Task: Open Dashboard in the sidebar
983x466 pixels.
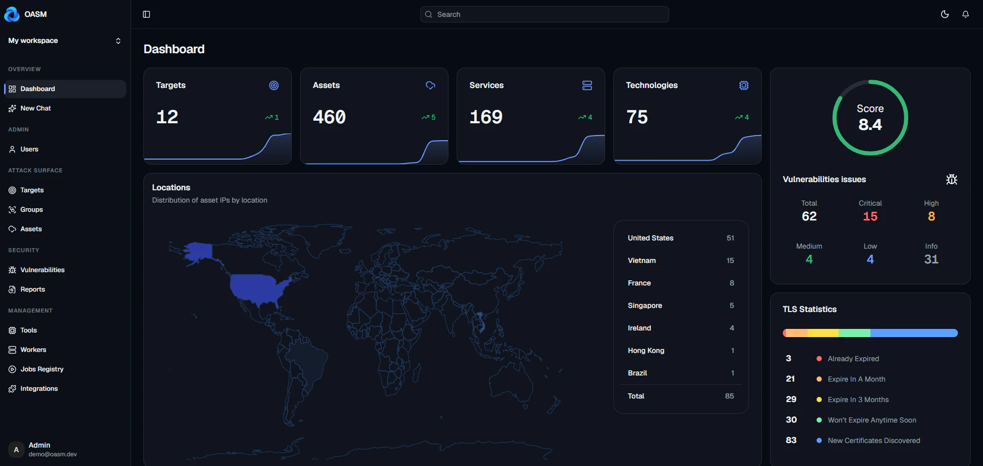Action: (x=65, y=89)
